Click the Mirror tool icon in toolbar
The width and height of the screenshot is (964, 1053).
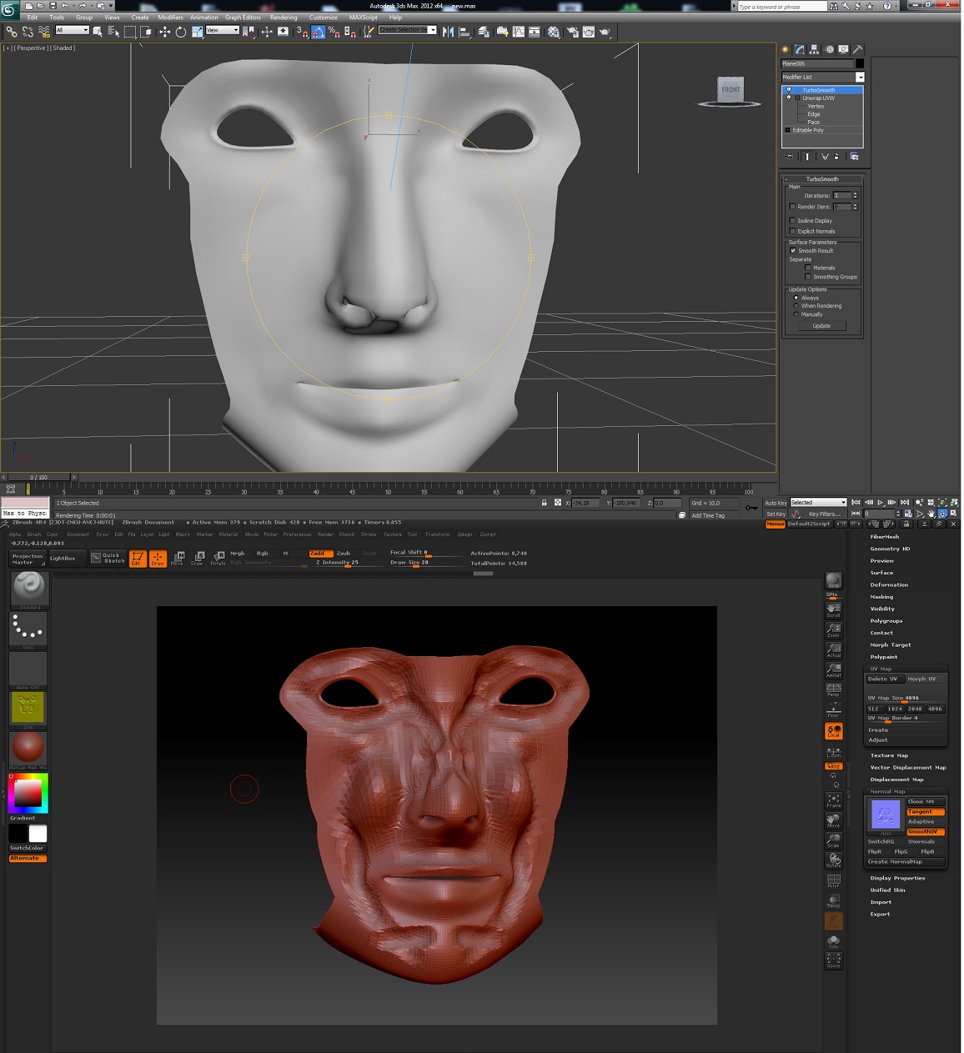point(448,32)
